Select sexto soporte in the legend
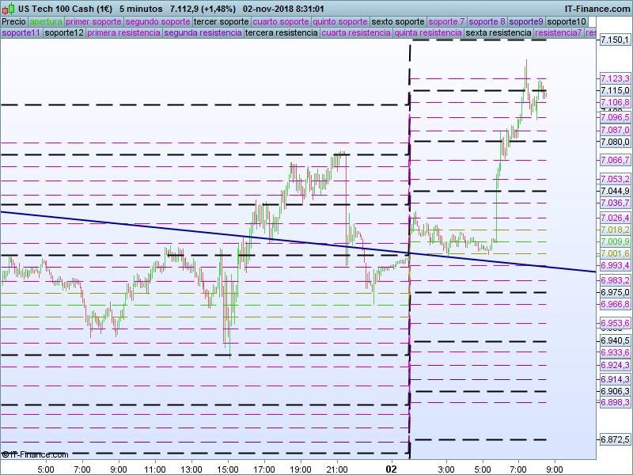The image size is (633, 475). (x=398, y=22)
